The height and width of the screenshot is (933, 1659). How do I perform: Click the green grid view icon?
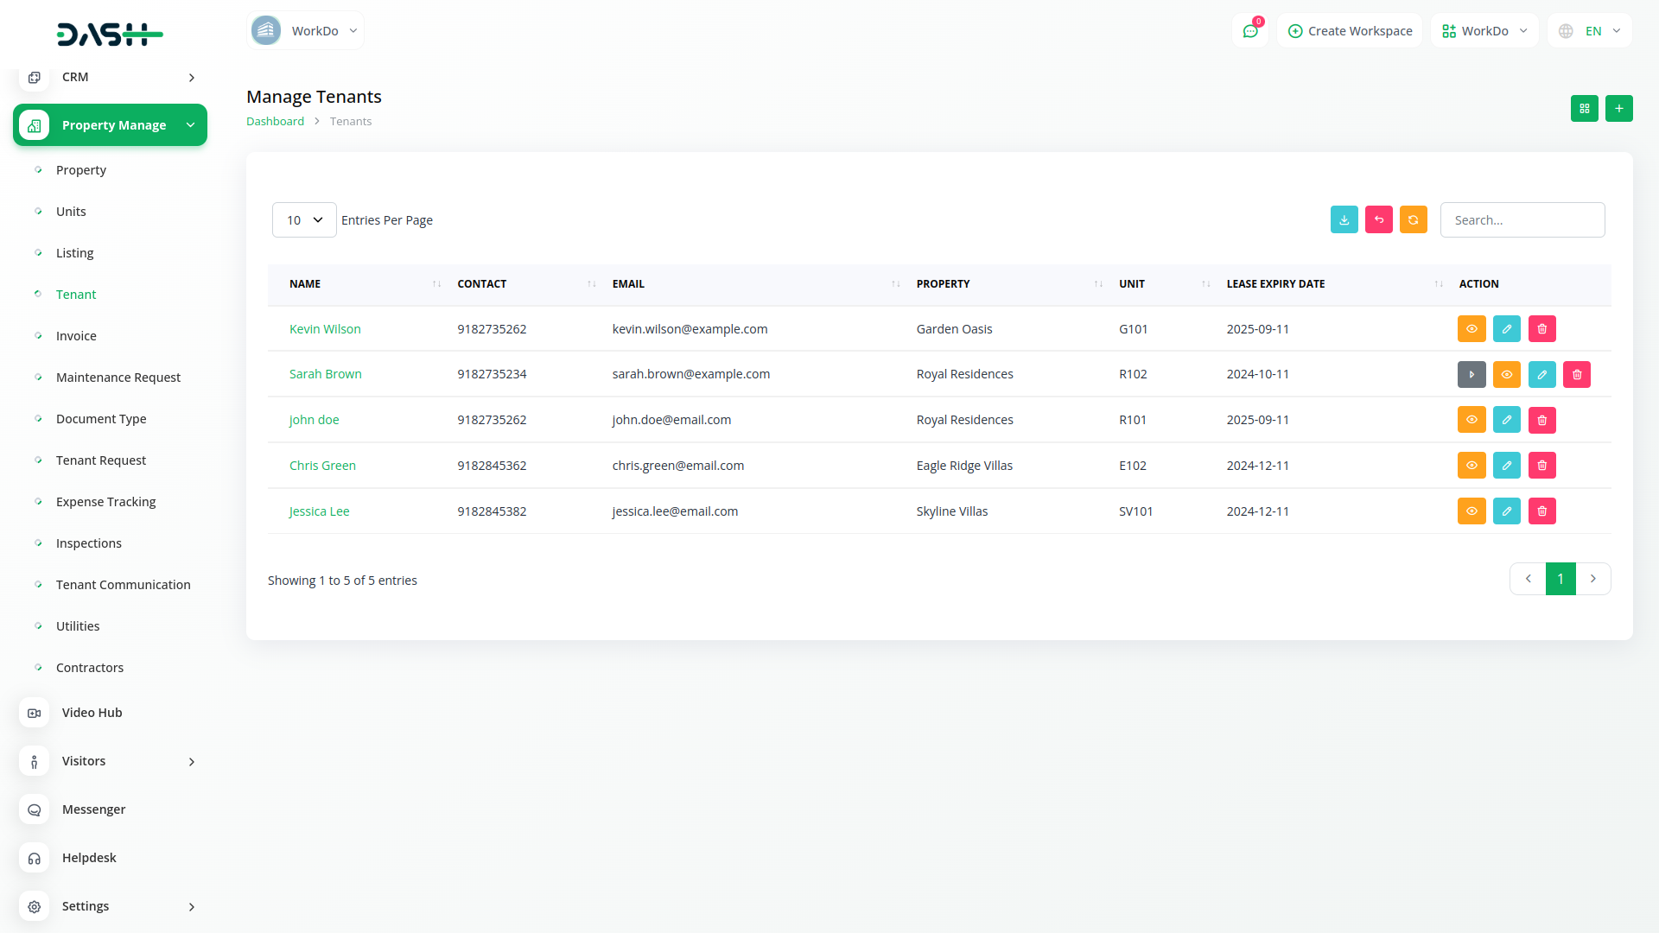[x=1584, y=109]
